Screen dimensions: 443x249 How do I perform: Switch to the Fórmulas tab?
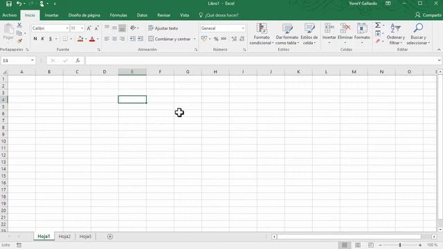pyautogui.click(x=118, y=15)
